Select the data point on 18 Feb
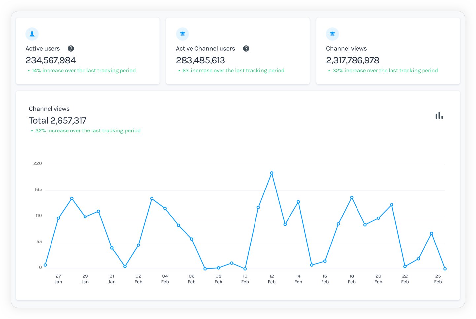Screen dimensions: 476x319 351,198
